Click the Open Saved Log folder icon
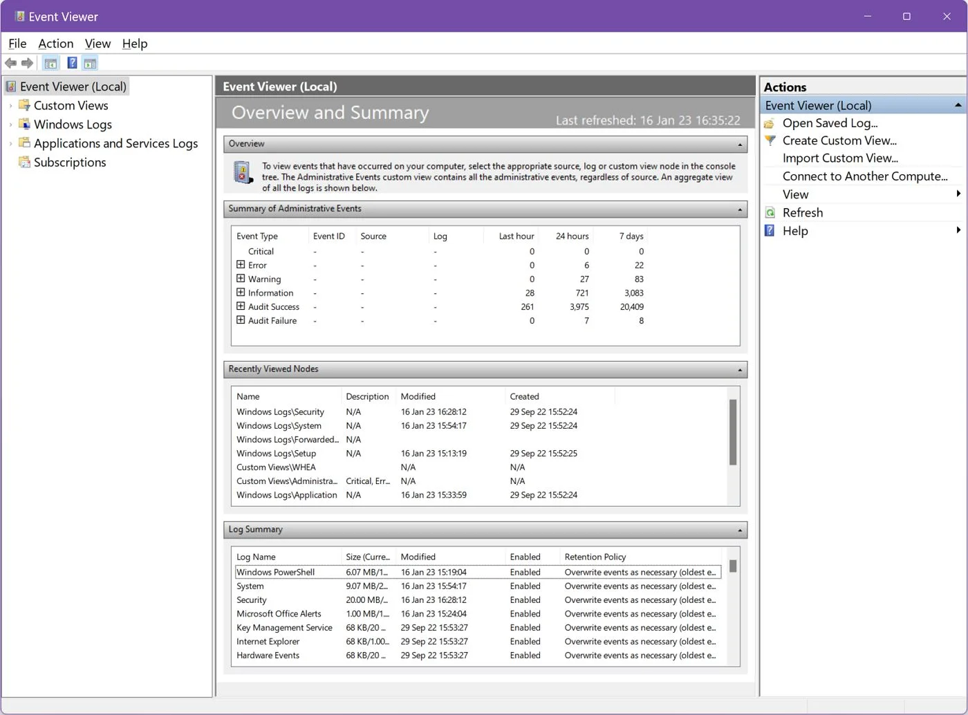The image size is (968, 715). (770, 123)
